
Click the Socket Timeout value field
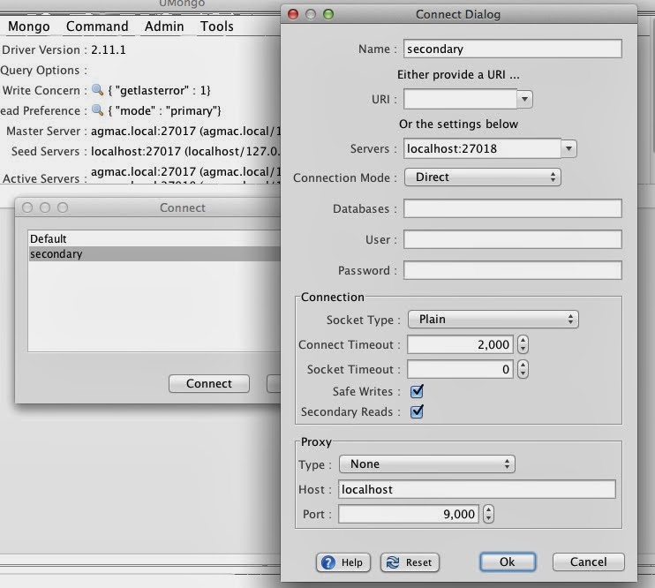[460, 369]
